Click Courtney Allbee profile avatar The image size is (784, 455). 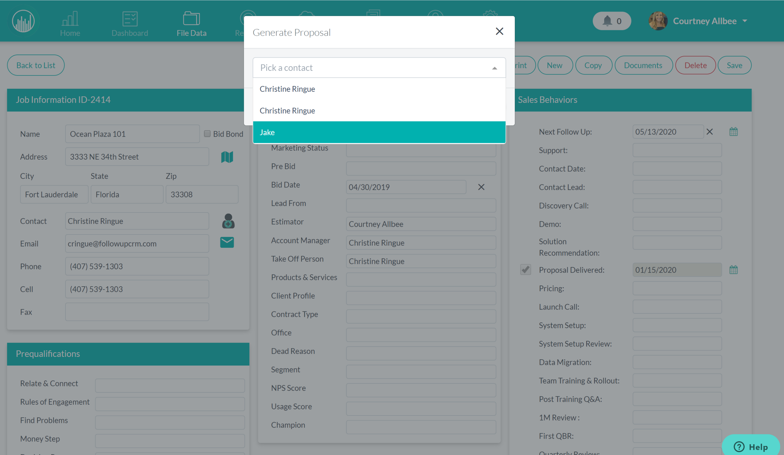point(658,21)
